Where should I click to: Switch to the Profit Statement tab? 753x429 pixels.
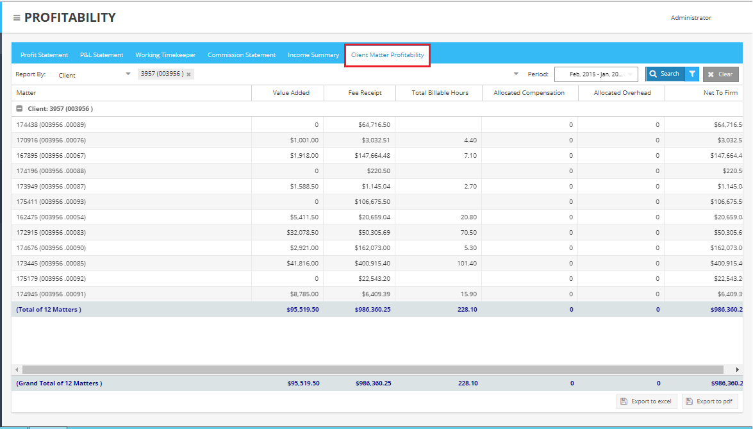tap(44, 55)
